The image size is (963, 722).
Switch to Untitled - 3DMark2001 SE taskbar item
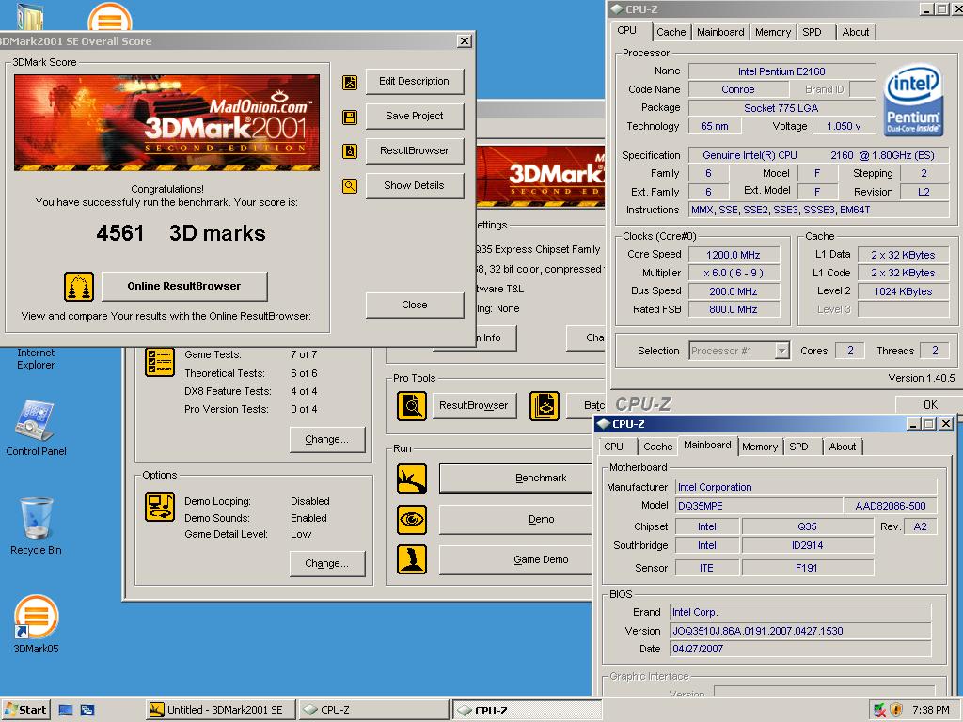click(x=221, y=711)
